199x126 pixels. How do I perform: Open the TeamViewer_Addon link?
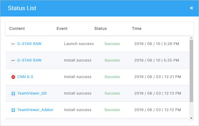pyautogui.click(x=35, y=110)
